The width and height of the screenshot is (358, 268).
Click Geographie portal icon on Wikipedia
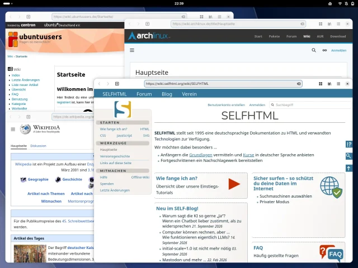pyautogui.click(x=23, y=180)
